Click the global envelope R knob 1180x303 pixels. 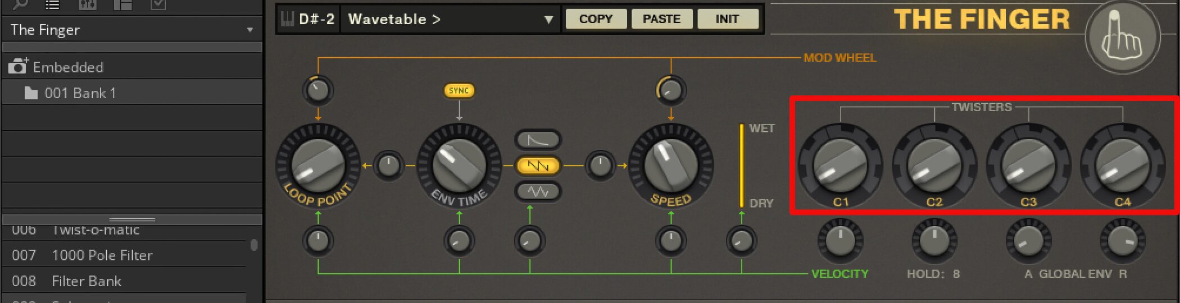pyautogui.click(x=1123, y=241)
